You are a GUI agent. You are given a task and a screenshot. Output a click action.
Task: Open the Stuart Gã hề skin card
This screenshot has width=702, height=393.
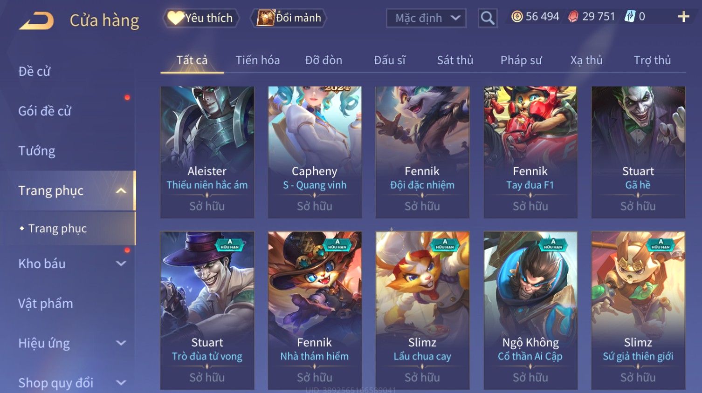click(x=638, y=152)
